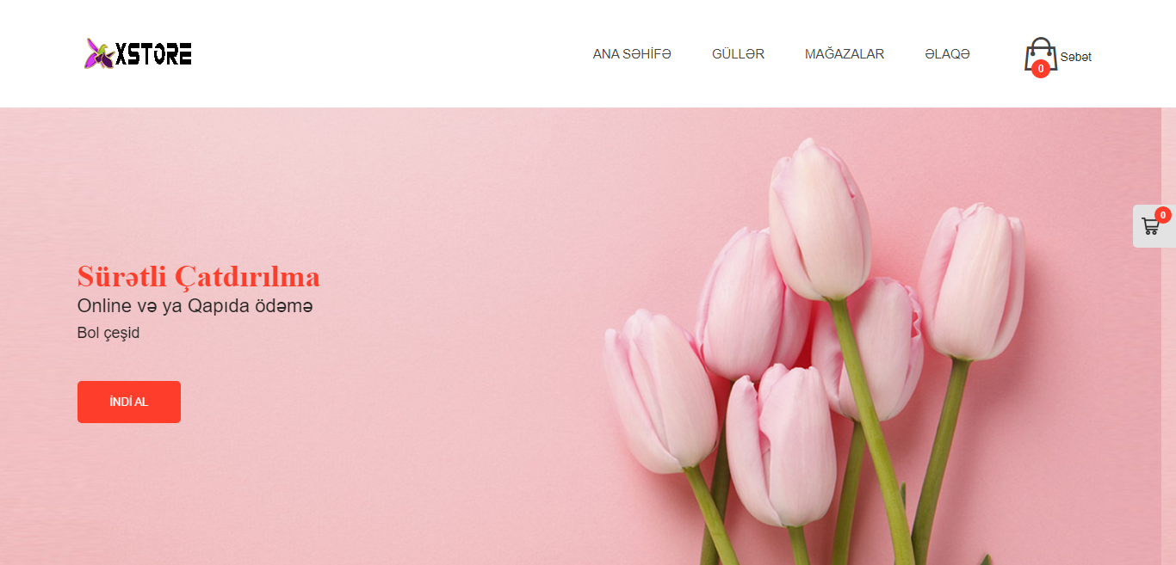This screenshot has width=1176, height=565.
Task: Click the Online və ya Qapıda ödəmə text
Action: click(x=195, y=306)
